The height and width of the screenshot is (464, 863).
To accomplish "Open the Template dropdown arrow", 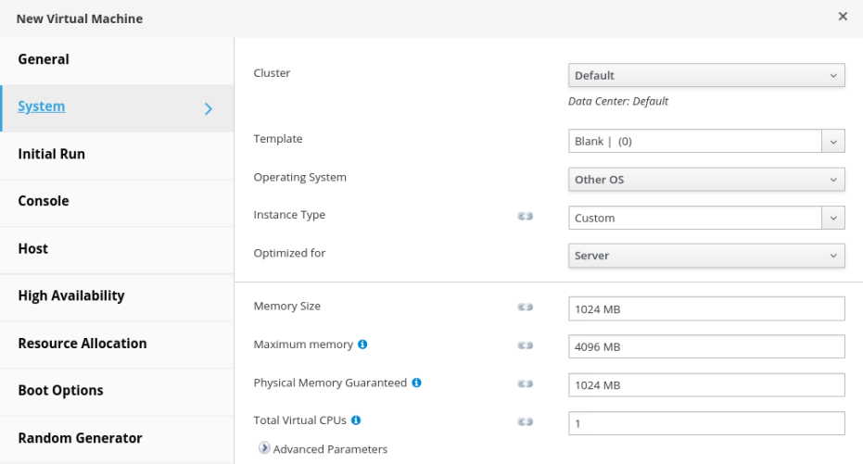I will 833,142.
